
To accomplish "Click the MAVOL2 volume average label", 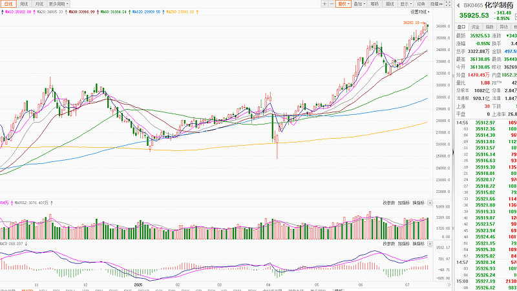I will coord(32,203).
